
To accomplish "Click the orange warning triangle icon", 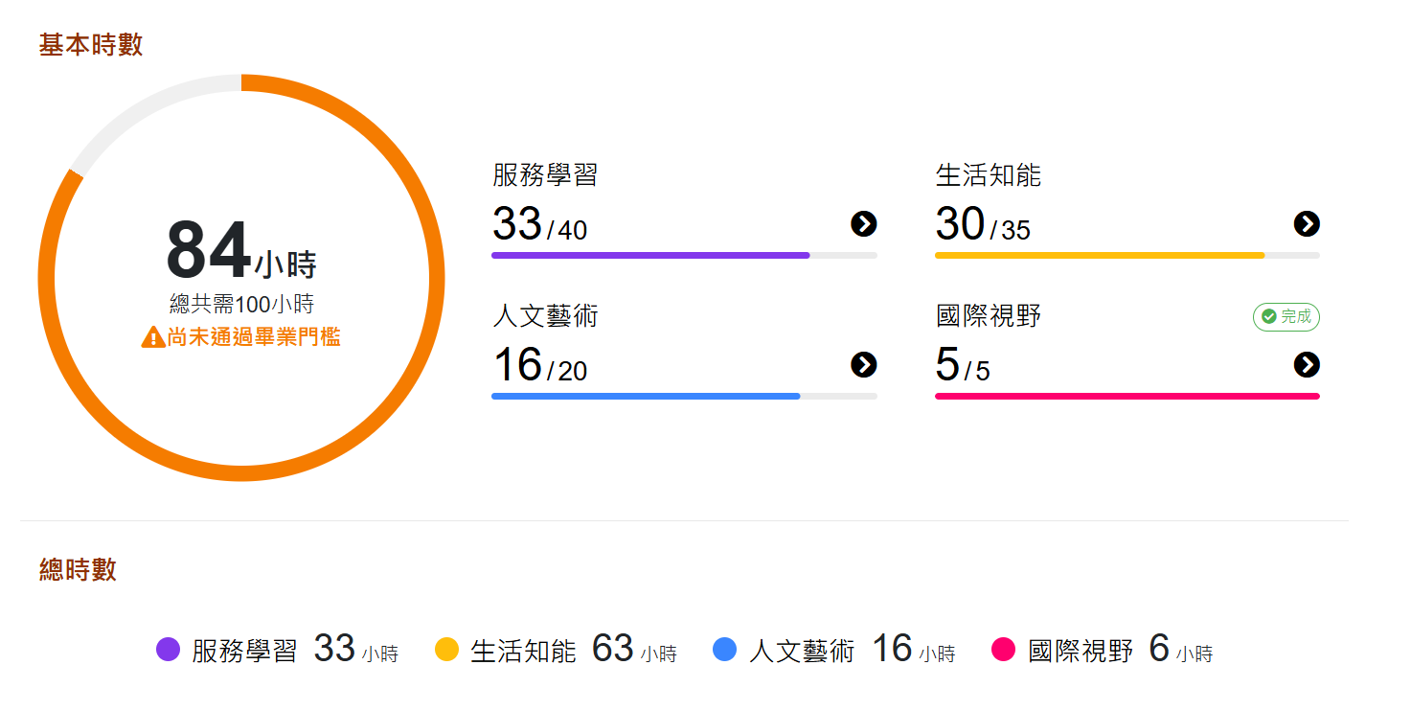I will point(153,337).
